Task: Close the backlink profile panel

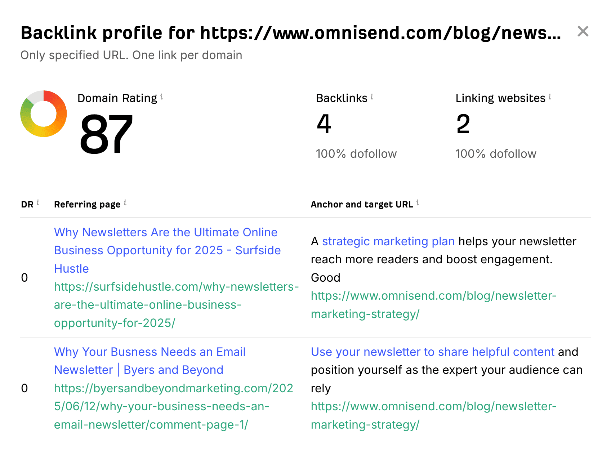Action: tap(583, 31)
